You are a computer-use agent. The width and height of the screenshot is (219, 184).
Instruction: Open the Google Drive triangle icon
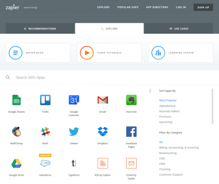pyautogui.click(x=17, y=163)
